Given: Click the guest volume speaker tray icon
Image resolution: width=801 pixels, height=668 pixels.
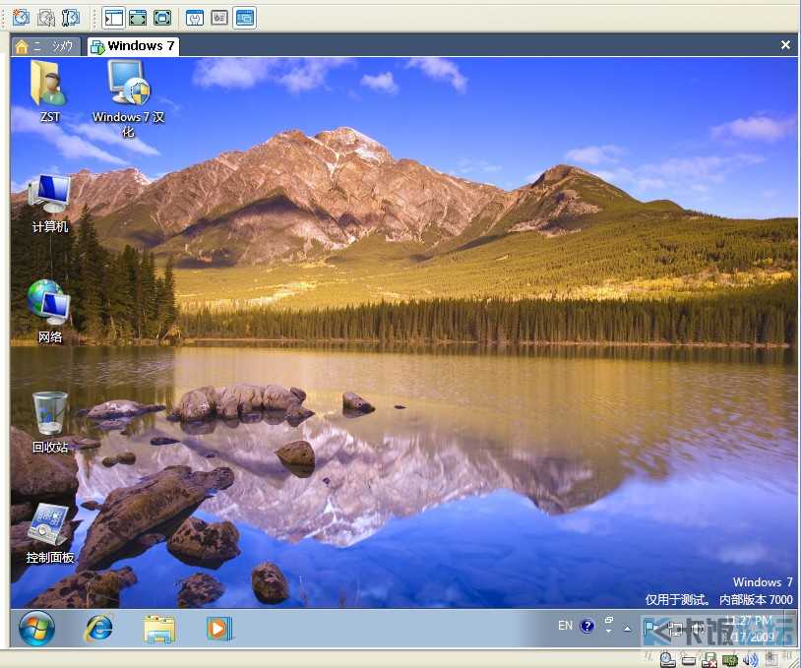Looking at the screenshot, I should pyautogui.click(x=698, y=629).
